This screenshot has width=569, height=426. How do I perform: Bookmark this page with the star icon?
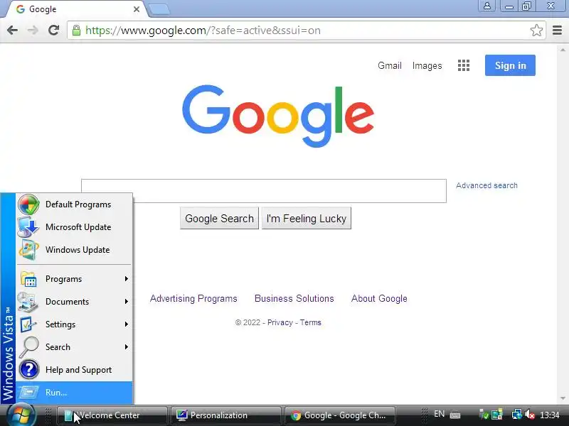coord(536,31)
